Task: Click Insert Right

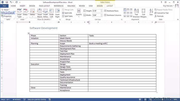Action: pos(57,13)
